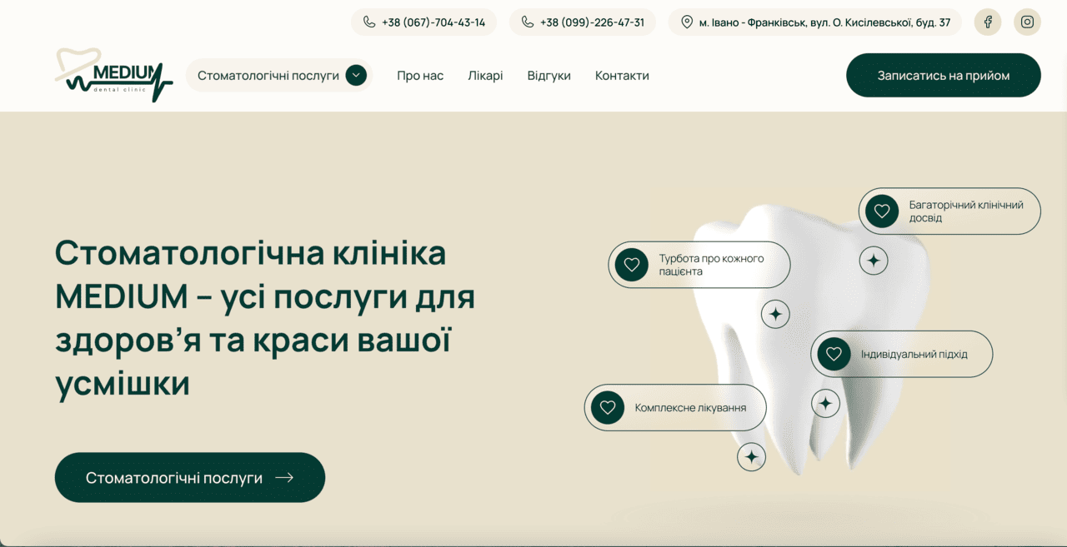Click sparkle icon below Турбота про кожного пацієнта
1067x547 pixels.
tap(775, 314)
